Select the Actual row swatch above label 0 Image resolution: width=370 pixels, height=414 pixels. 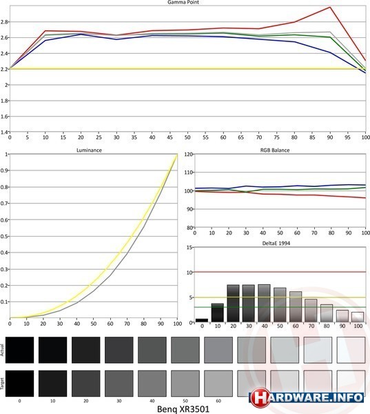(19, 350)
